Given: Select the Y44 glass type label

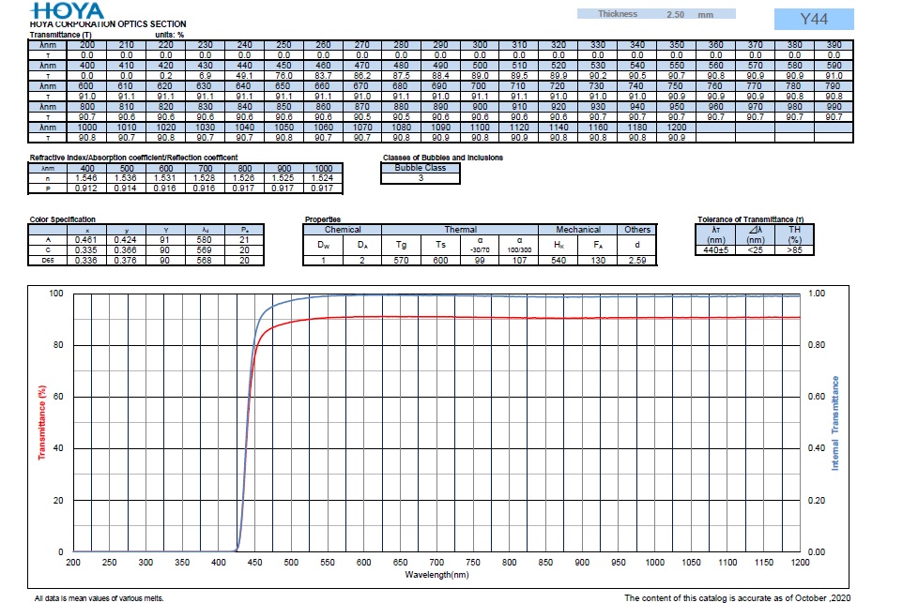Looking at the screenshot, I should point(813,19).
